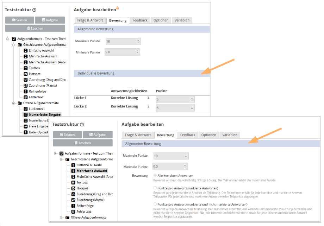Choose Punkte pro Antwort (markierte Antworten) option
Image resolution: width=324 pixels, height=226 pixels.
tap(155, 188)
